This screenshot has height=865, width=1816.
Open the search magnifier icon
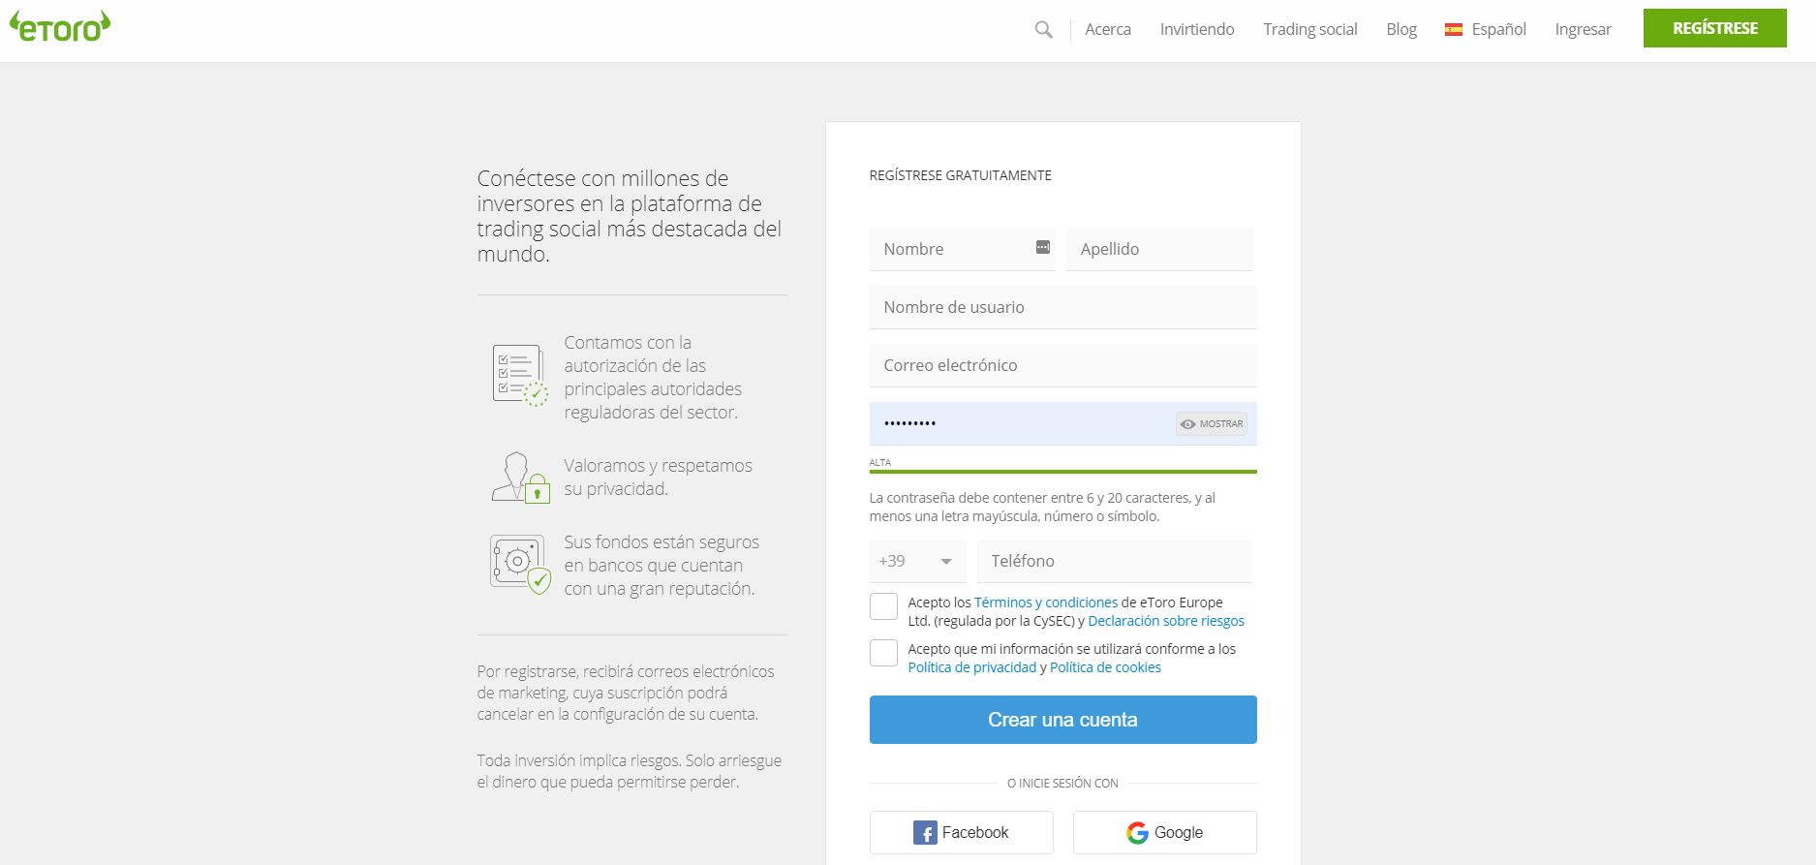point(1043,30)
